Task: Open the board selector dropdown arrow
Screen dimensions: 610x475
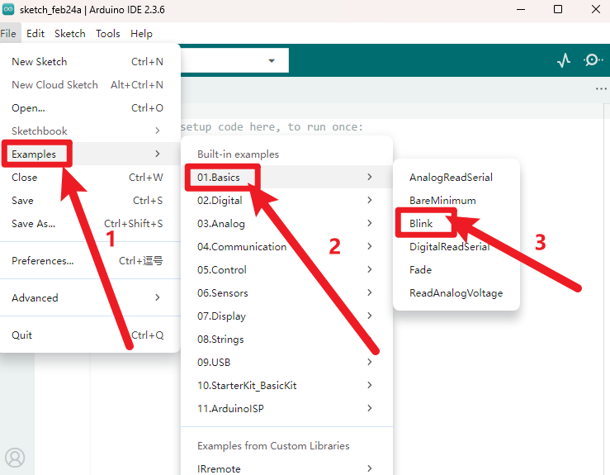Action: 272,60
